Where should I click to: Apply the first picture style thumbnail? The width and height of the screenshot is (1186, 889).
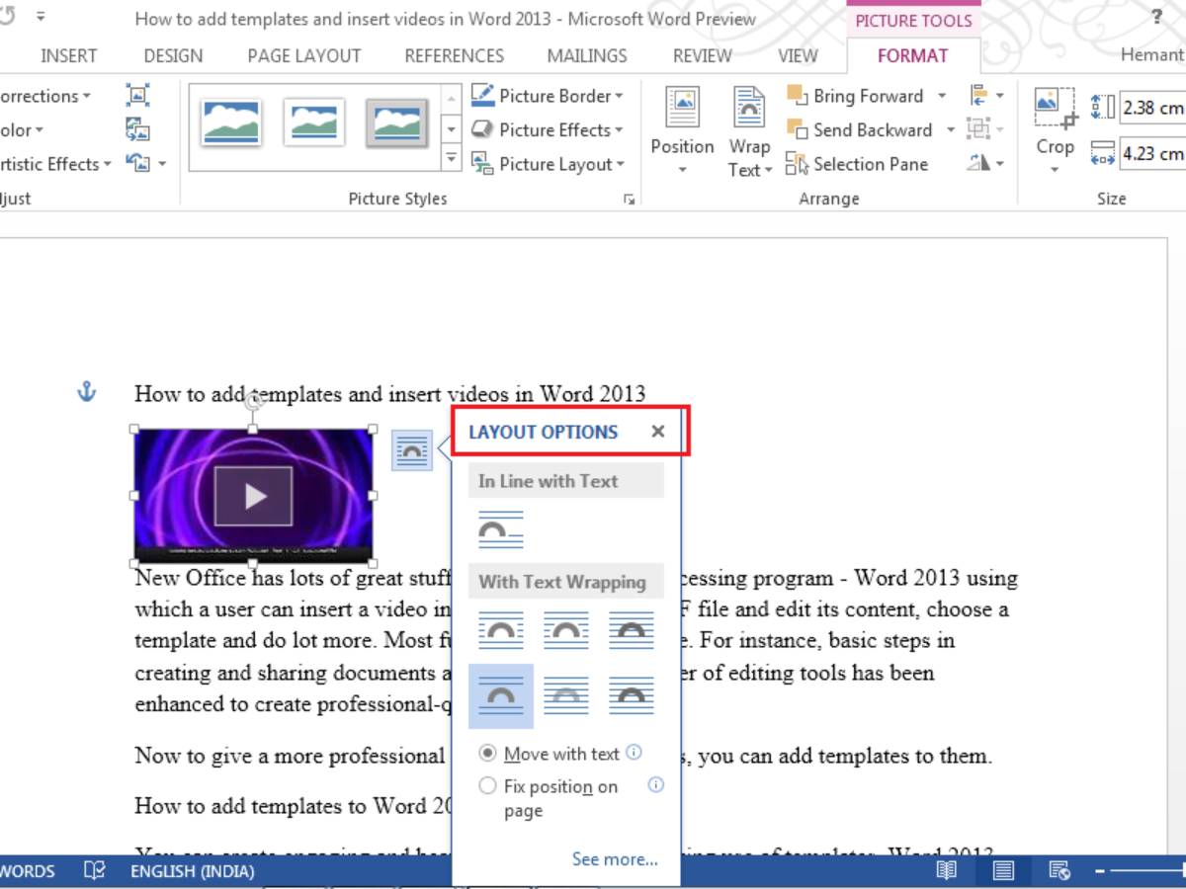click(x=231, y=122)
